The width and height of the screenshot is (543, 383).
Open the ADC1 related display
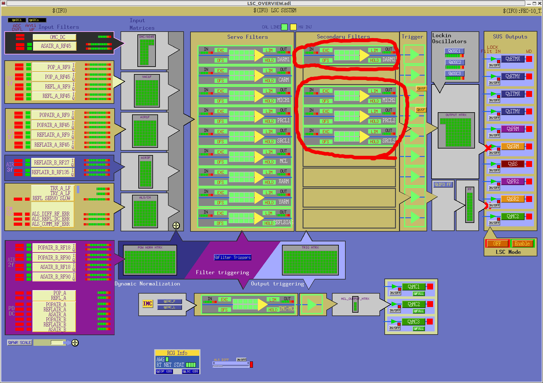click(x=17, y=20)
